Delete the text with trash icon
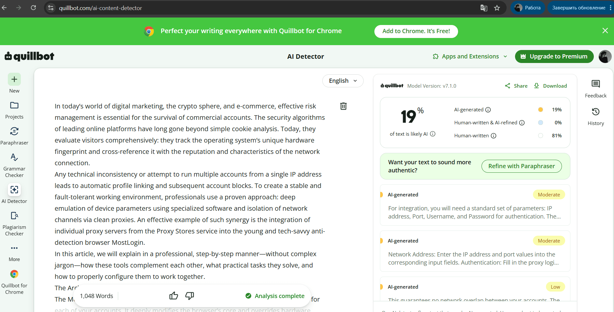Viewport: 614px width, 312px height. tap(343, 106)
